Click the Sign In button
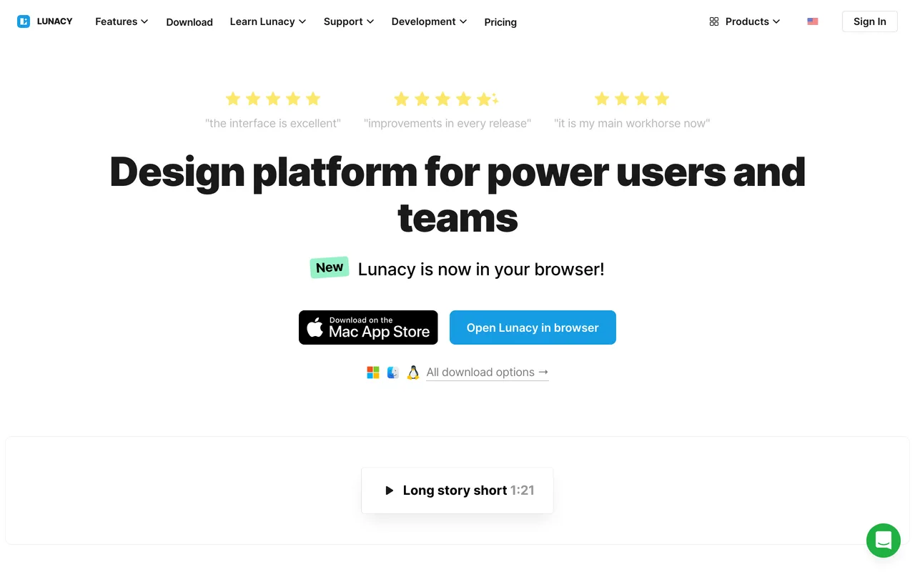Viewport: 915px width, 572px height. (870, 21)
